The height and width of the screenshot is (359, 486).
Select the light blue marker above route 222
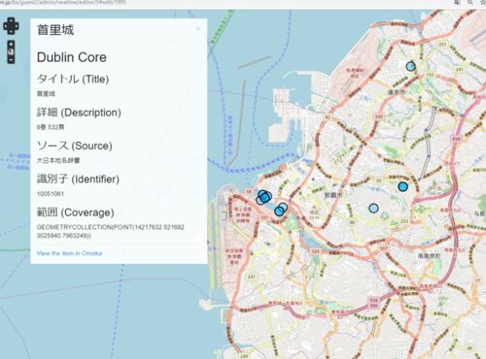click(373, 208)
